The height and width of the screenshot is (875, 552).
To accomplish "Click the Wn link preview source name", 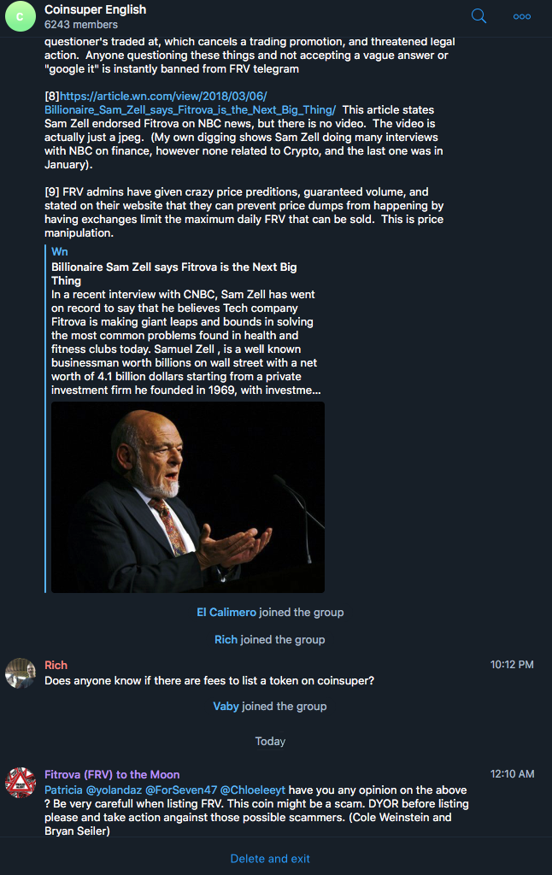I will (59, 251).
